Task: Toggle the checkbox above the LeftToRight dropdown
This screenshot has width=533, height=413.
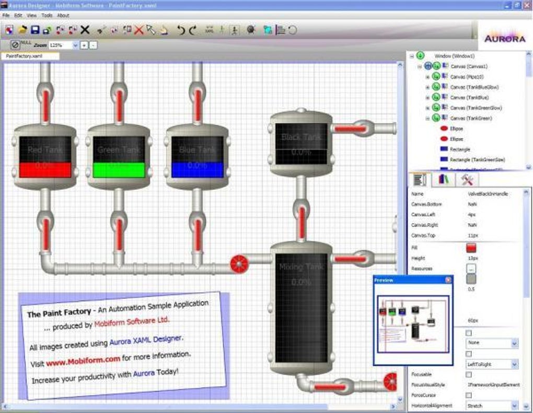Action: 469,354
